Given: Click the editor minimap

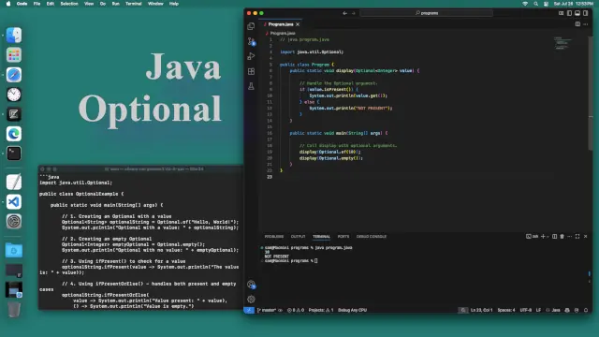Looking at the screenshot, I should [x=563, y=43].
